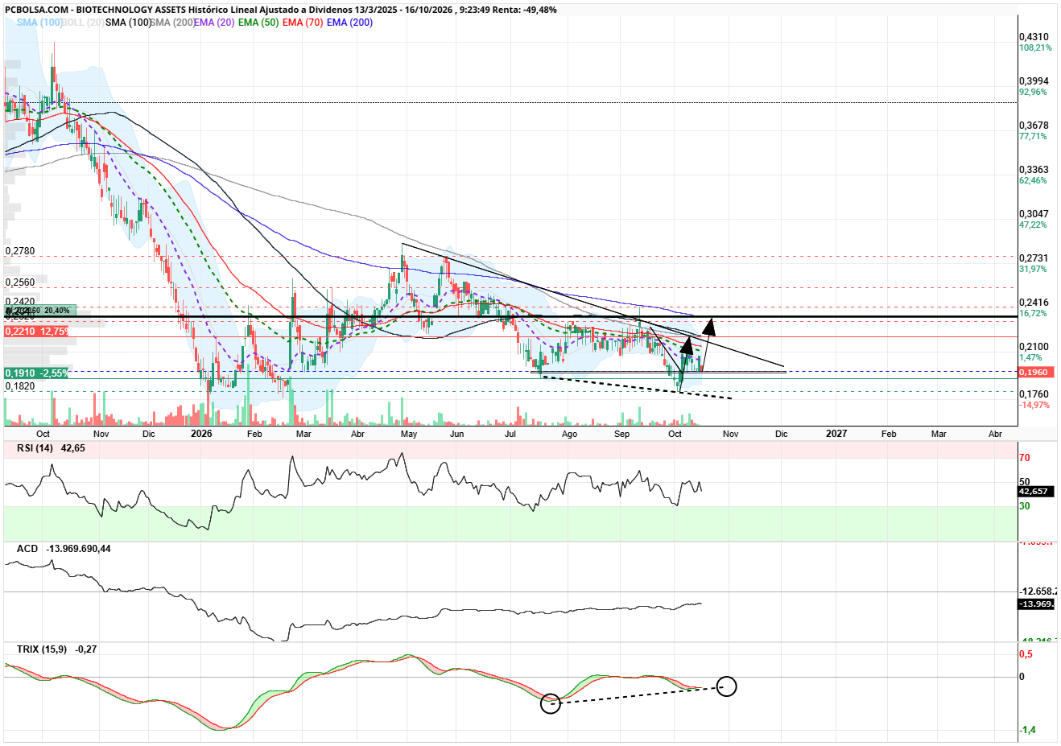Click the 0,1820 level label on left

(x=20, y=386)
